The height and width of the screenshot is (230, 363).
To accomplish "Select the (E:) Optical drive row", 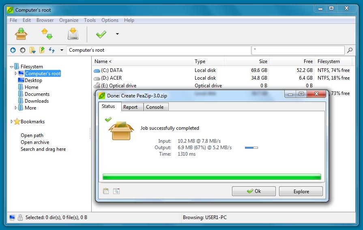I will point(222,86).
